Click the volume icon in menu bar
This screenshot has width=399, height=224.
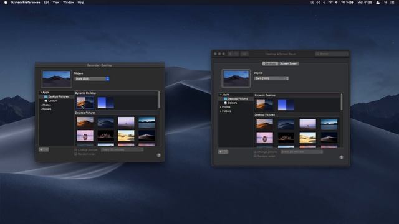[336, 2]
